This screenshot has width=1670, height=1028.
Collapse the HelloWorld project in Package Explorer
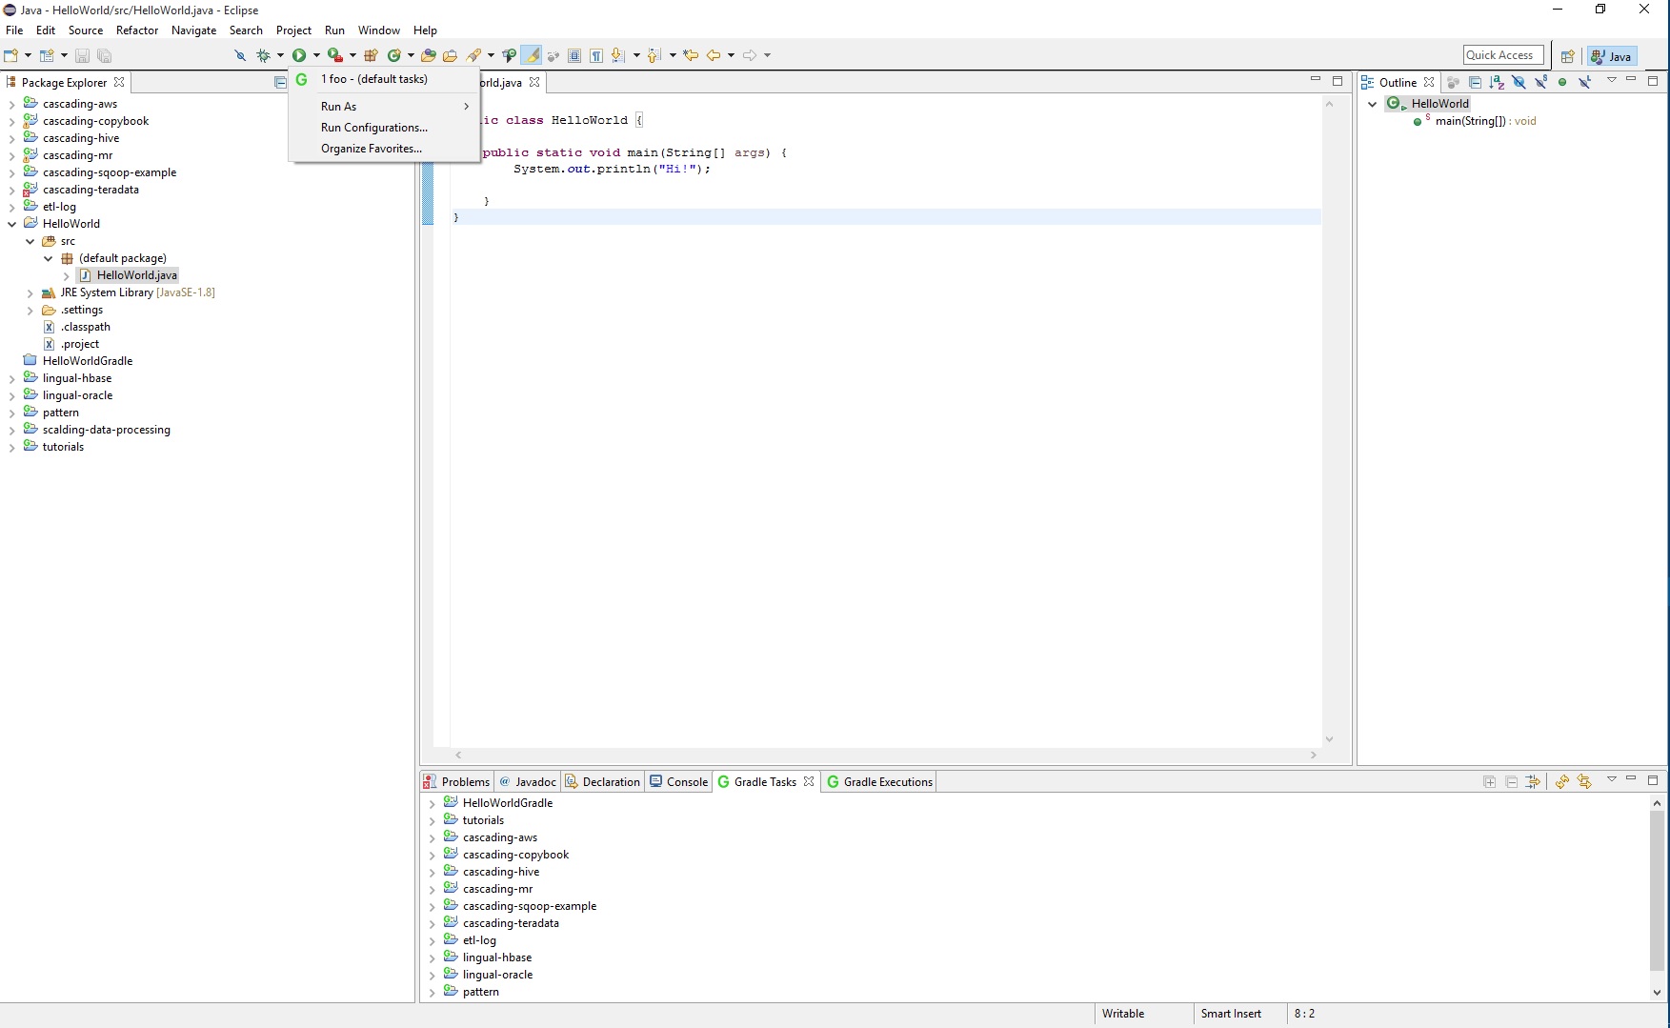click(11, 224)
